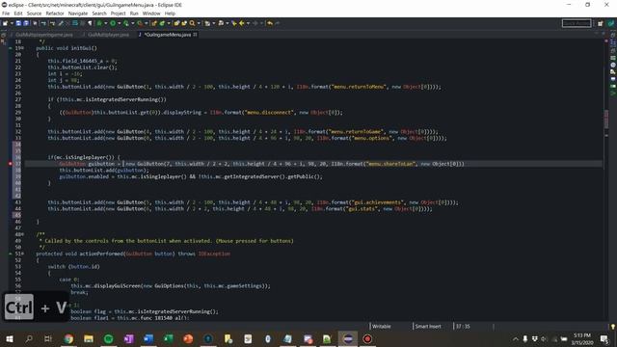Click the Back navigation arrow icon
Viewport: 617px width, 347px height.
coord(242,23)
